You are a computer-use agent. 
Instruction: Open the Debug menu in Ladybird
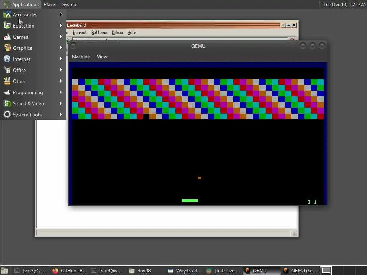117,33
